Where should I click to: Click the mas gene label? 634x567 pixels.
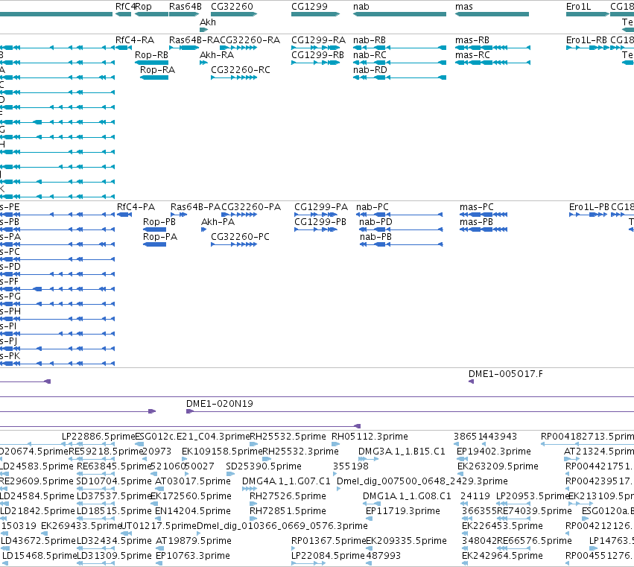click(464, 7)
